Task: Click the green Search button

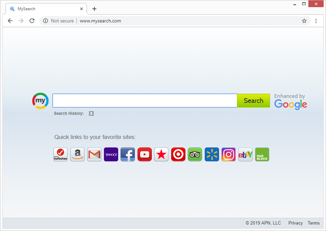Action: pyautogui.click(x=253, y=101)
